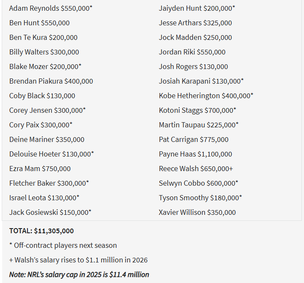Screen dimensions: 304x283
Task: Select the Xavier Willison $350,000 entry
Action: (x=197, y=212)
